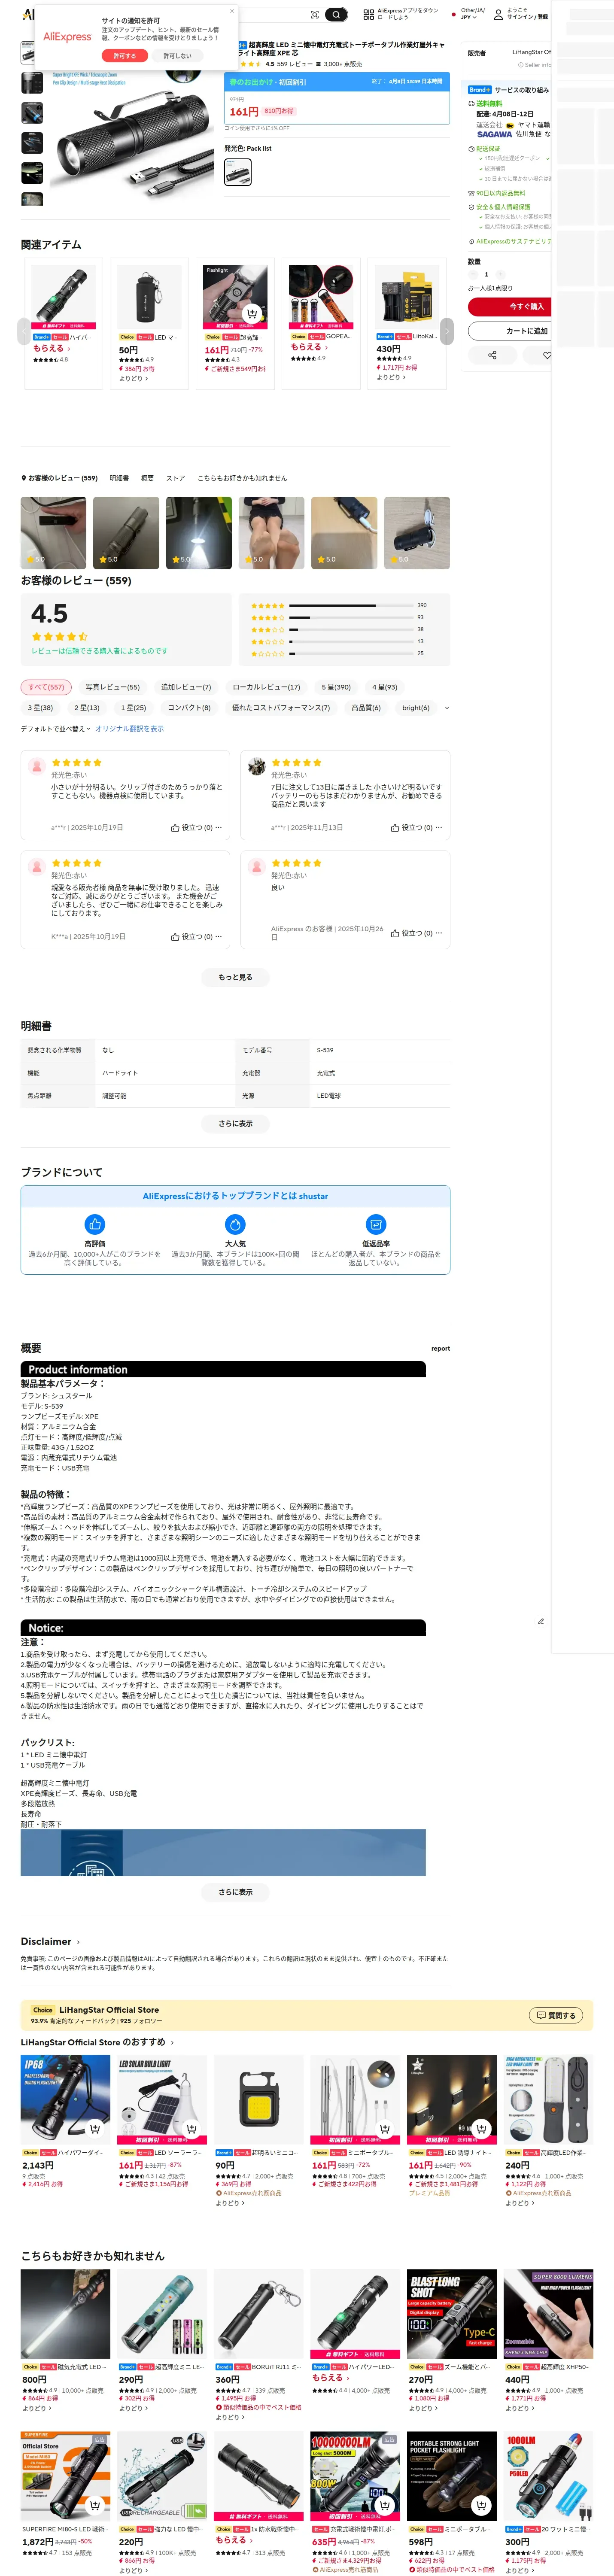The image size is (614, 2576).
Task: Click the 90日以内返品無料 return icon
Action: click(x=471, y=193)
